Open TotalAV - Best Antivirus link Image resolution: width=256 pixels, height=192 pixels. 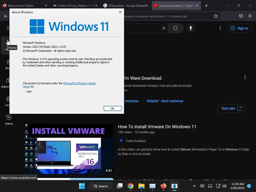165,101
